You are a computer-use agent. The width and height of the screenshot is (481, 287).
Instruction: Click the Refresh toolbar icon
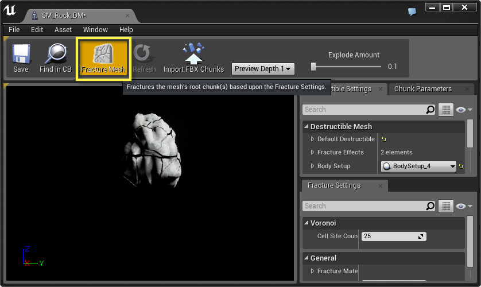[x=144, y=53]
